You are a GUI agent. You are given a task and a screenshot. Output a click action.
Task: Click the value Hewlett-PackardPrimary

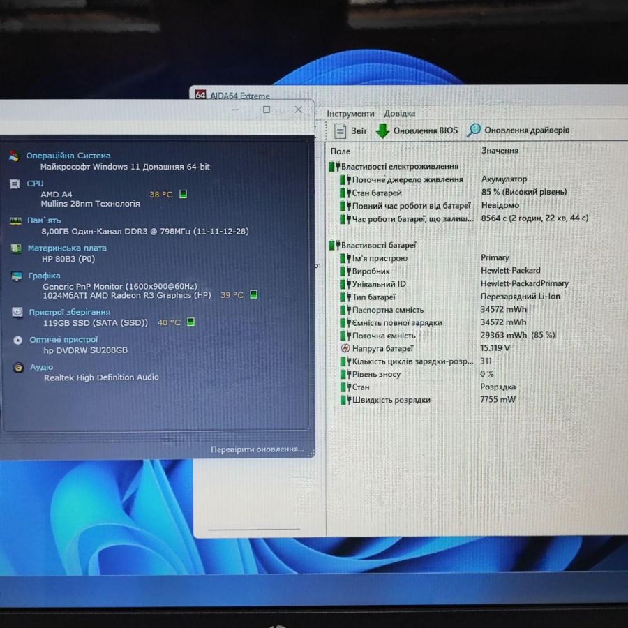pyautogui.click(x=524, y=283)
